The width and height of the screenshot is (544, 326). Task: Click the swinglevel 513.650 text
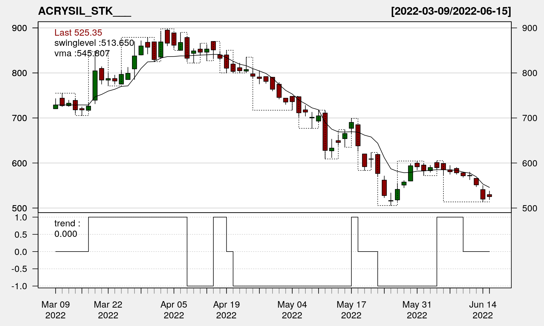94,43
